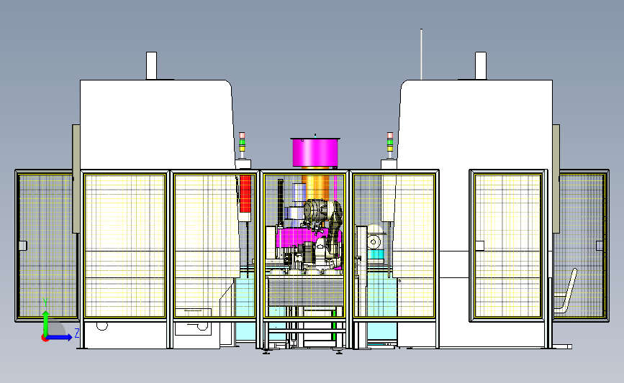Viewport: 624px width, 383px height.
Task: Pick the exhaust stub atop the right machine
Action: 481,65
